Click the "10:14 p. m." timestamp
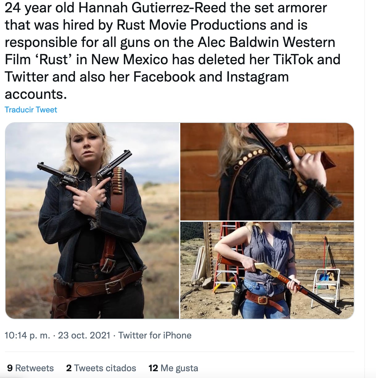 (x=26, y=335)
